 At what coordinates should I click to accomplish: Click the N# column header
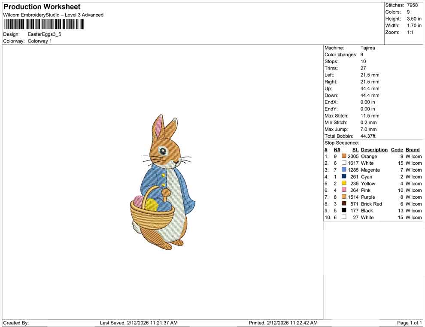pos(337,150)
